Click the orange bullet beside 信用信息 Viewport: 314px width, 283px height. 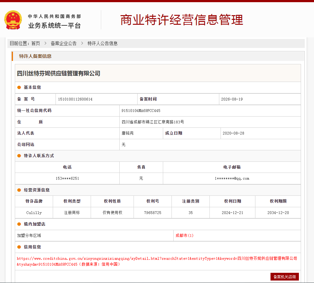coord(19,247)
